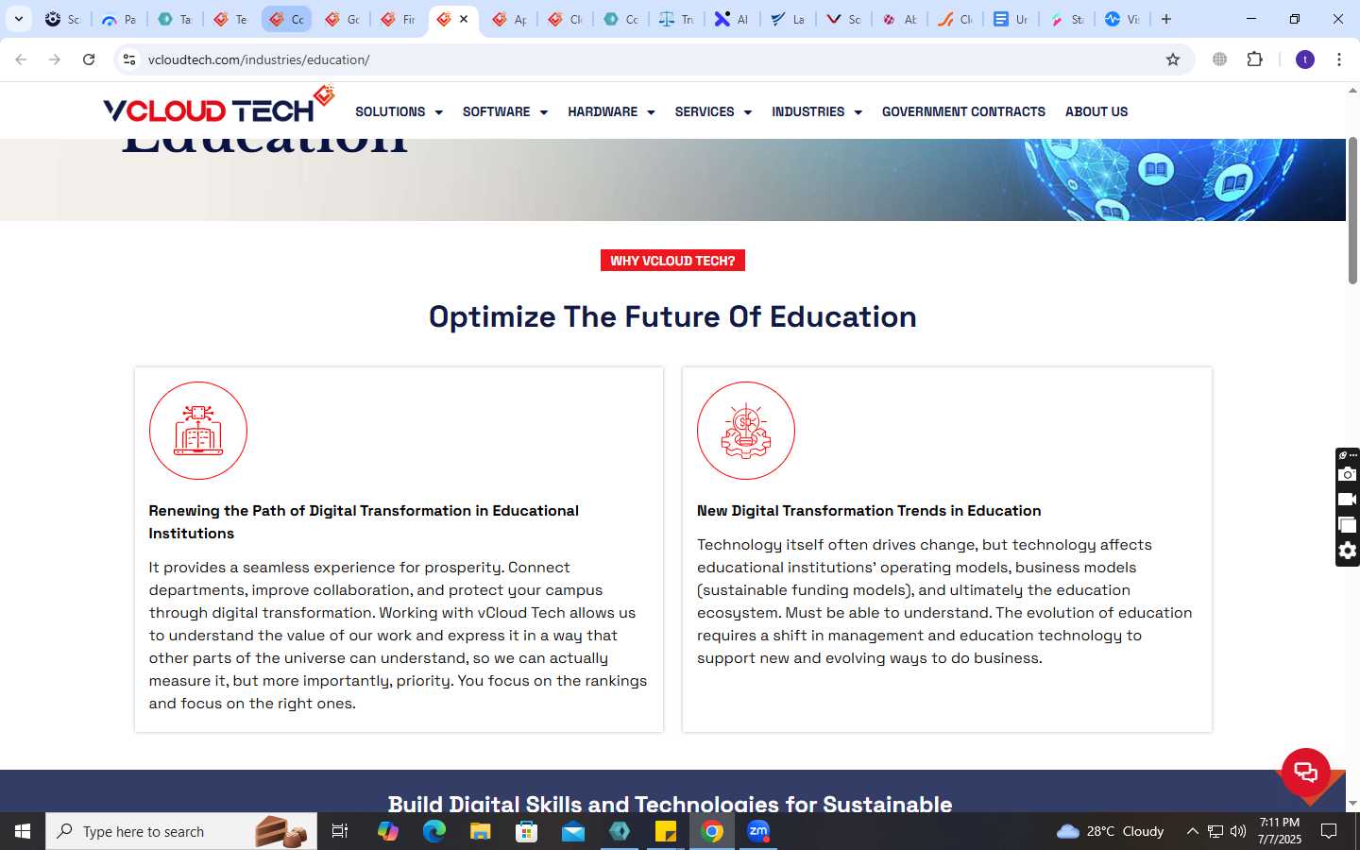Go to GOVERNMENT CONTRACTS page
Viewport: 1360px width, 850px height.
pyautogui.click(x=963, y=111)
